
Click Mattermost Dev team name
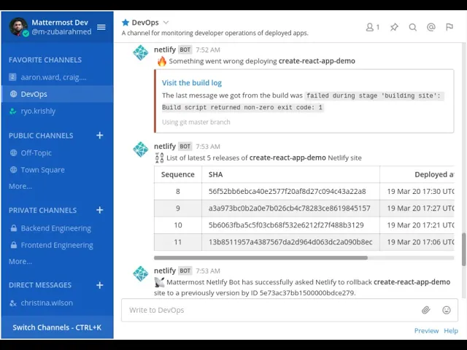[x=60, y=23]
